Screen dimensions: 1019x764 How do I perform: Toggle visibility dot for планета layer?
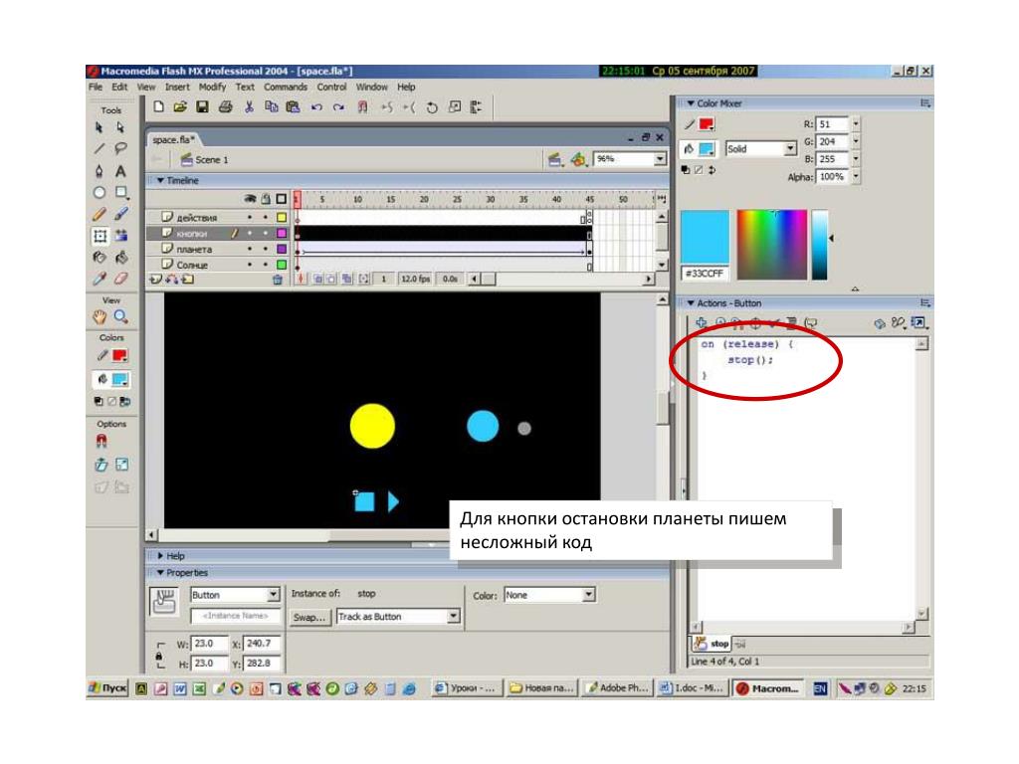[x=250, y=249]
